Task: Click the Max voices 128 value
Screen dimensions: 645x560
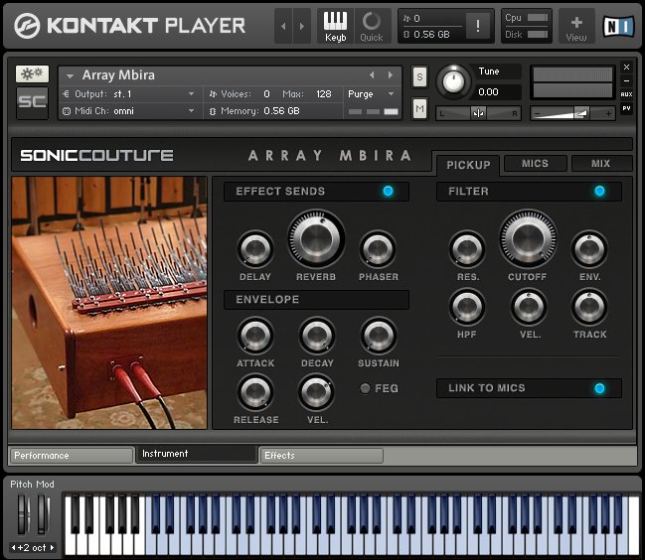Action: point(324,94)
